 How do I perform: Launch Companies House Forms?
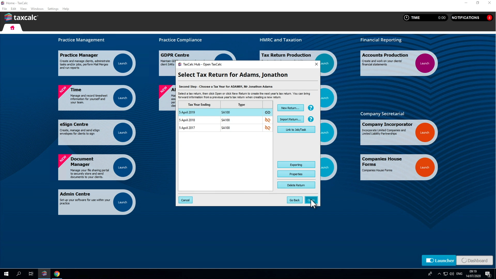click(425, 167)
